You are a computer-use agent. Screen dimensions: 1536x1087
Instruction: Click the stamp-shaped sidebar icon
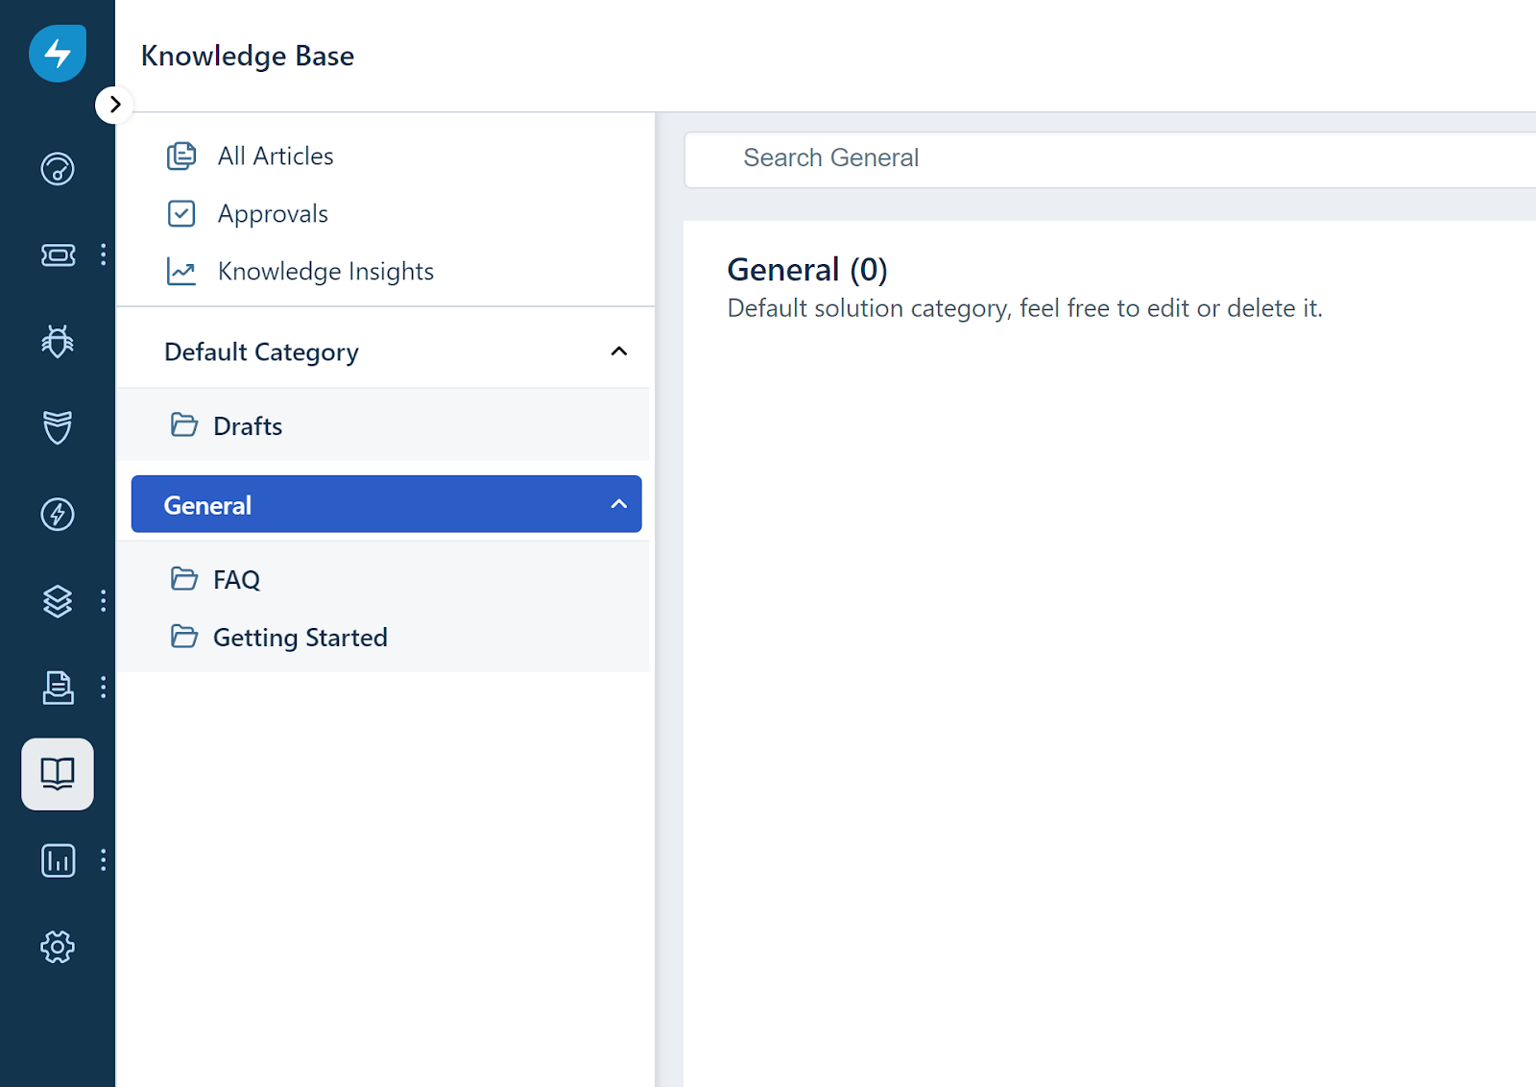(x=58, y=688)
